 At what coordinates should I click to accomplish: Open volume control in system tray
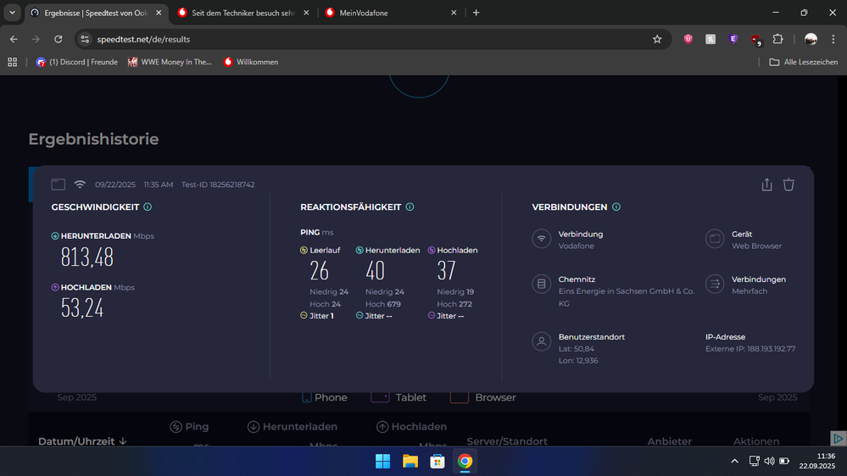769,461
